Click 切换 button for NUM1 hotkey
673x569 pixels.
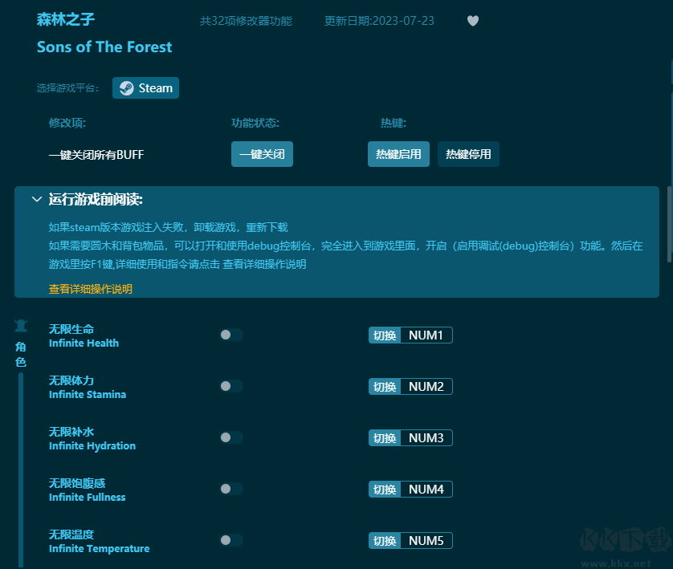pyautogui.click(x=385, y=335)
